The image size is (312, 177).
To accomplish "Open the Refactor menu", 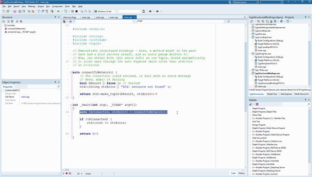I will [x=32, y=6].
